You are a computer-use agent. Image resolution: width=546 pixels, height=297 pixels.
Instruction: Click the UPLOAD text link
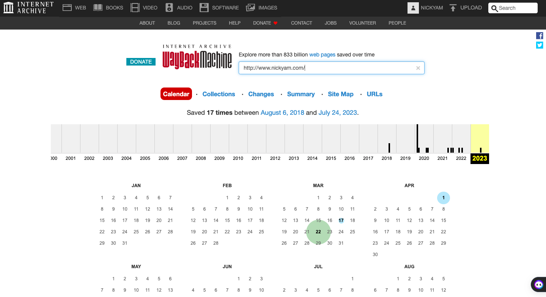coord(471,8)
